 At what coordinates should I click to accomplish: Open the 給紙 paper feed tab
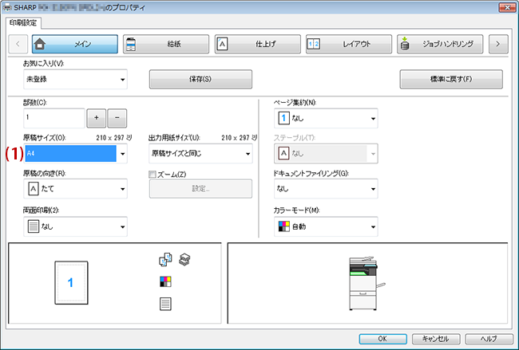(x=166, y=44)
